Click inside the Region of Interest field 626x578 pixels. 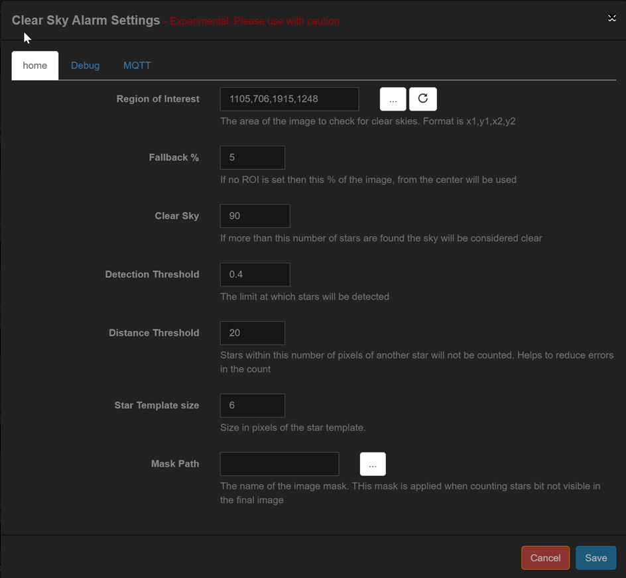click(x=288, y=99)
